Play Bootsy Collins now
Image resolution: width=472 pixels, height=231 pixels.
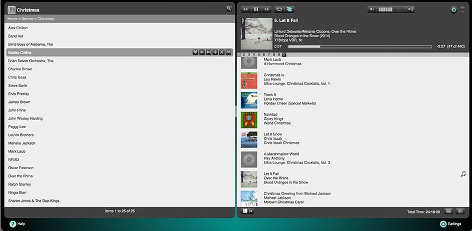(202, 53)
